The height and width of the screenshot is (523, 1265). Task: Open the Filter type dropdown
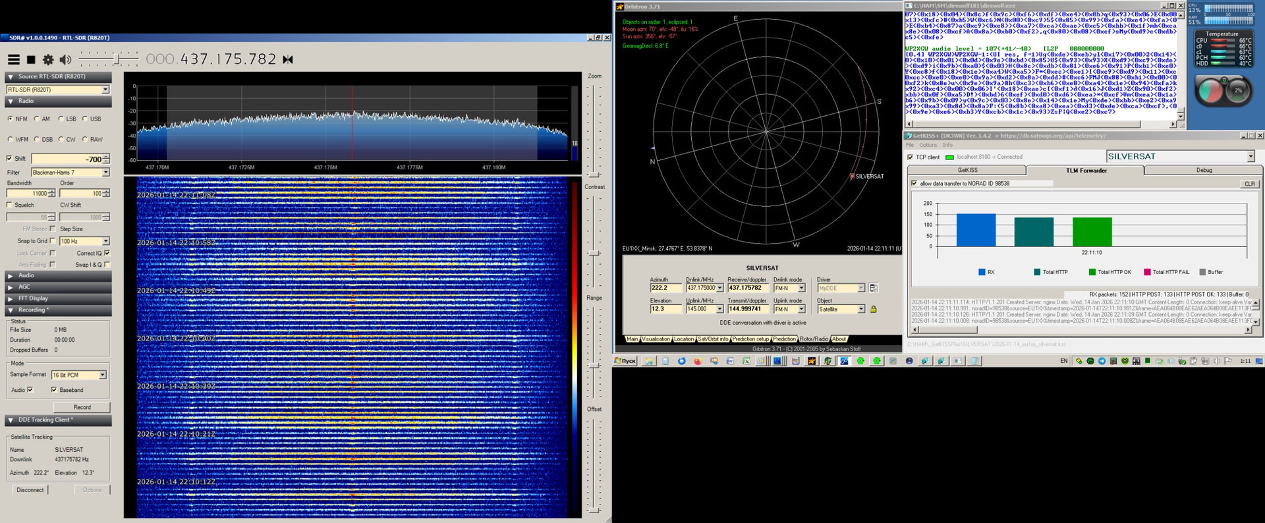(105, 173)
